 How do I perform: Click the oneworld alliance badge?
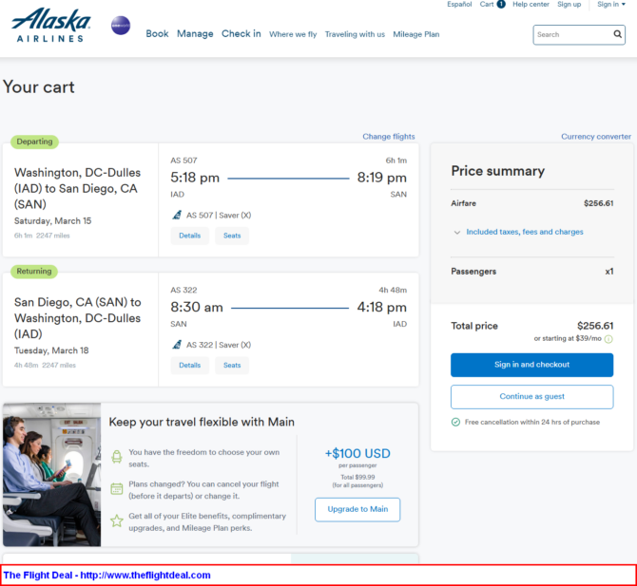121,26
